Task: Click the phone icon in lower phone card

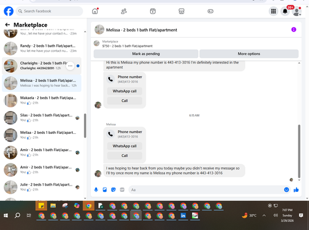Action: click(111, 134)
